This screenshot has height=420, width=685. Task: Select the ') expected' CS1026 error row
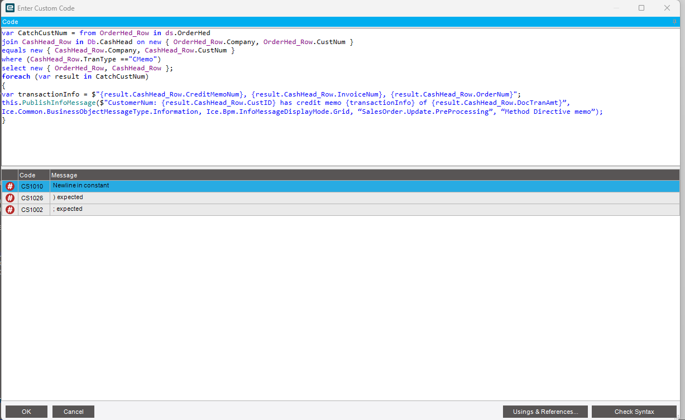[167, 197]
